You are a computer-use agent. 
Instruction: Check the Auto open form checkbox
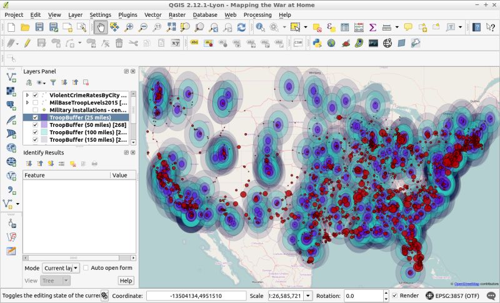(x=86, y=268)
